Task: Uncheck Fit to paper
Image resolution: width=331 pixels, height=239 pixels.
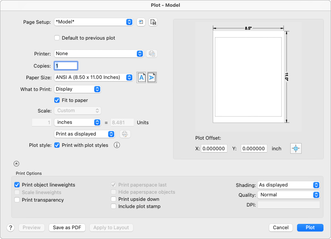Action: point(57,100)
